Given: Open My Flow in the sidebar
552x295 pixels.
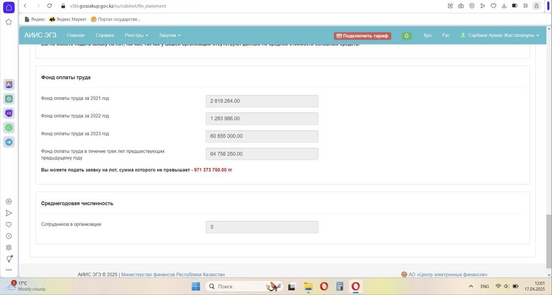Looking at the screenshot, I should (9, 213).
